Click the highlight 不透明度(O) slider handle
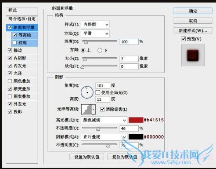The image size is (216, 169). (98, 129)
